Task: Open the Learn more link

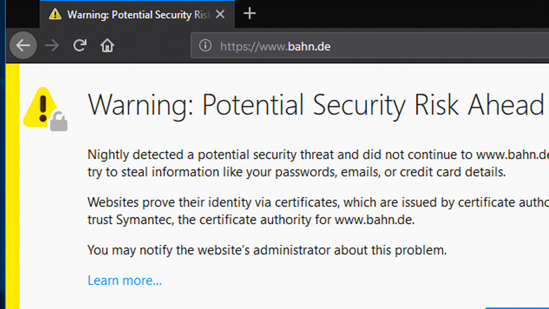Action: point(124,281)
